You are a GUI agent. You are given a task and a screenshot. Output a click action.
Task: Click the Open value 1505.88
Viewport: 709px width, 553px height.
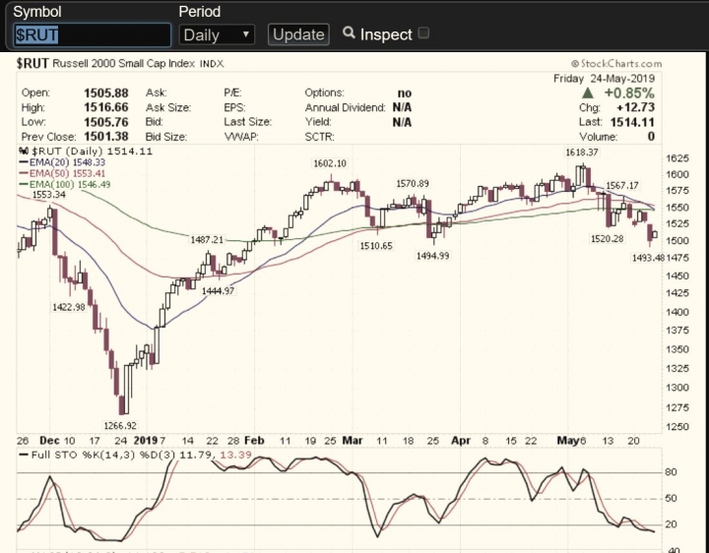(106, 93)
